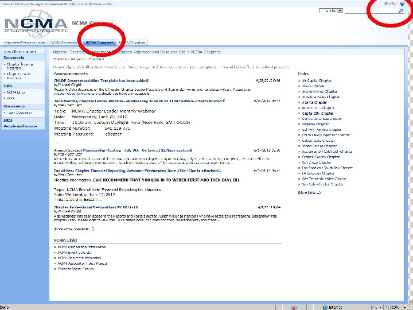
Task: Open NCMA Links in the sidebar
Action: pyautogui.click(x=16, y=92)
